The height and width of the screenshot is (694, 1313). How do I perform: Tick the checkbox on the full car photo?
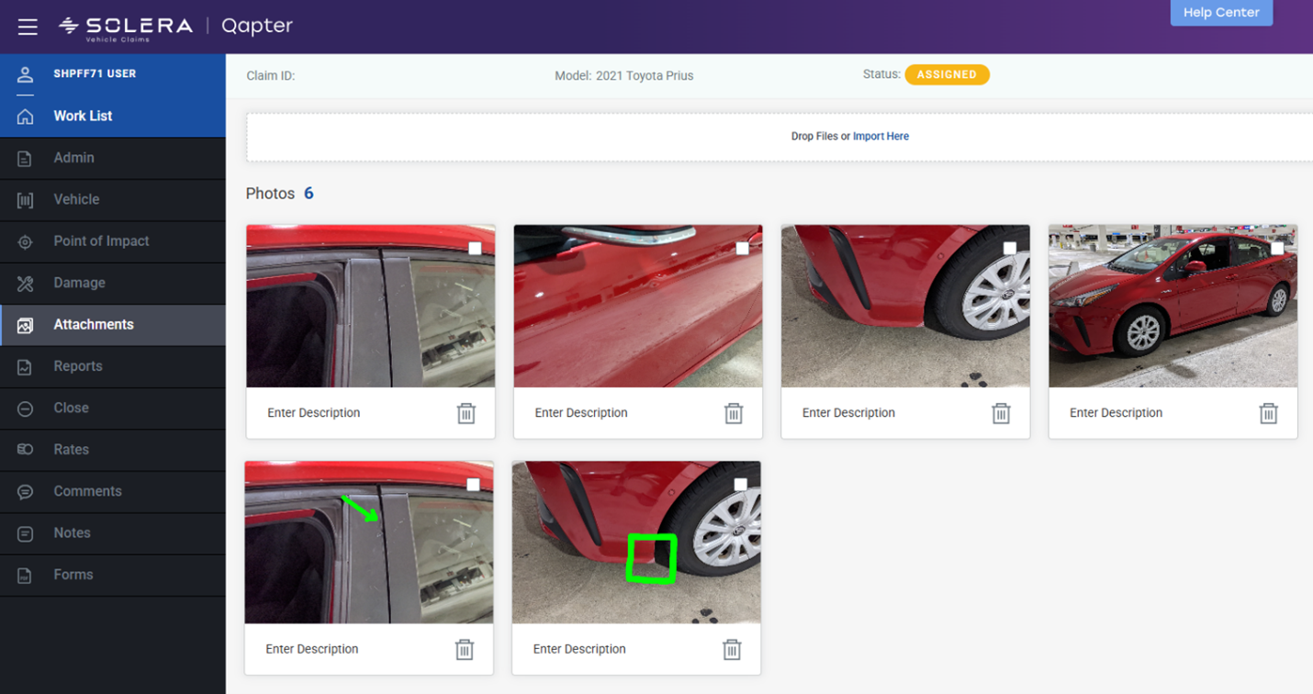pos(1277,249)
